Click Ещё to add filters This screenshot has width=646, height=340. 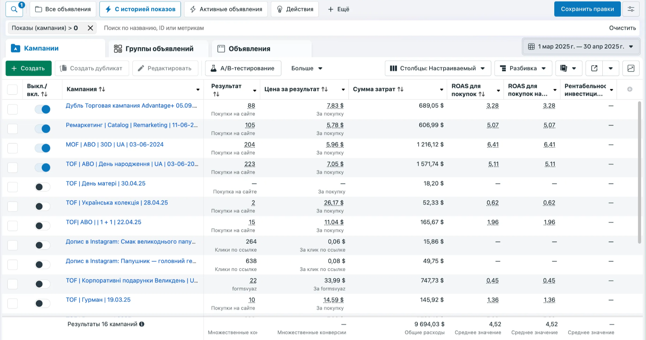339,9
